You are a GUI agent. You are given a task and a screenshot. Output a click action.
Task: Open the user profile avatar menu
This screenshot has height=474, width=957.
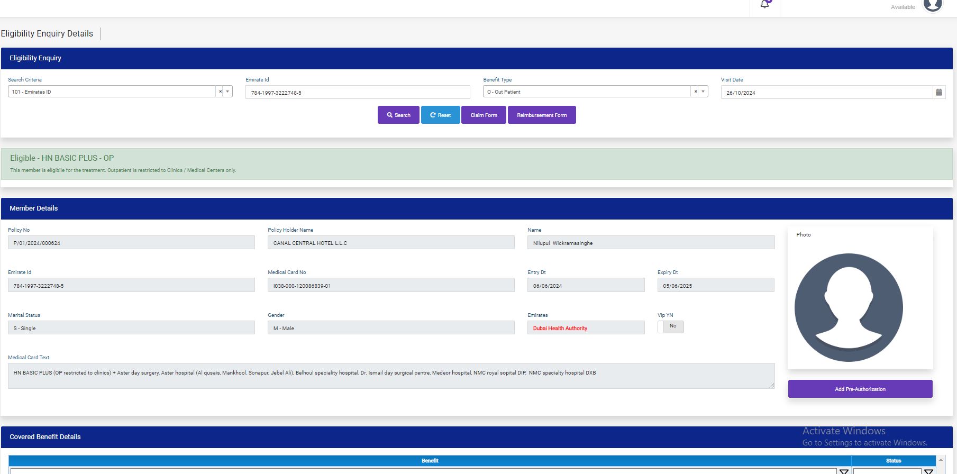(932, 5)
